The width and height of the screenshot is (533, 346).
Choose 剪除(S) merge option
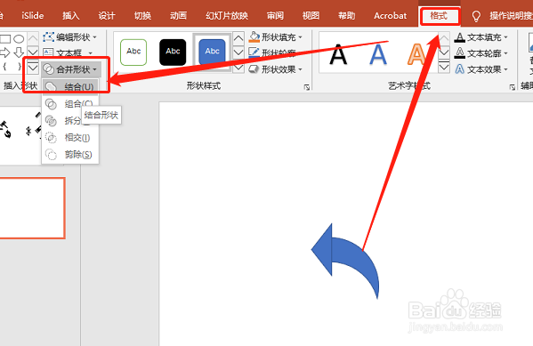(70, 155)
